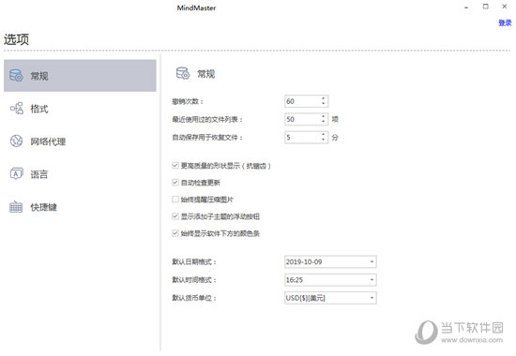Click the 默认货币单位 label

[x=194, y=298]
